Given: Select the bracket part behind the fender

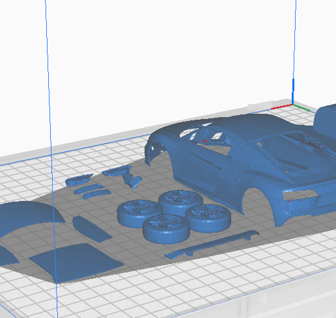Looking at the screenshot, I should pyautogui.click(x=117, y=171).
